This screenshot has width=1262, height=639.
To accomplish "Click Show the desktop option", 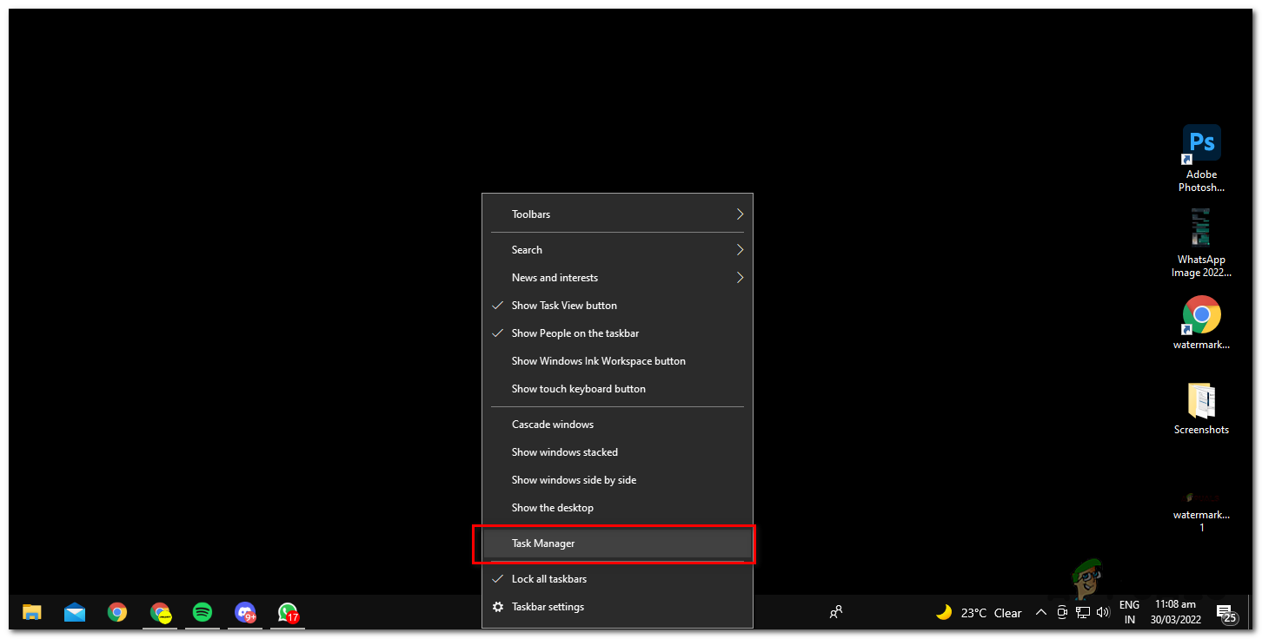I will click(x=553, y=507).
